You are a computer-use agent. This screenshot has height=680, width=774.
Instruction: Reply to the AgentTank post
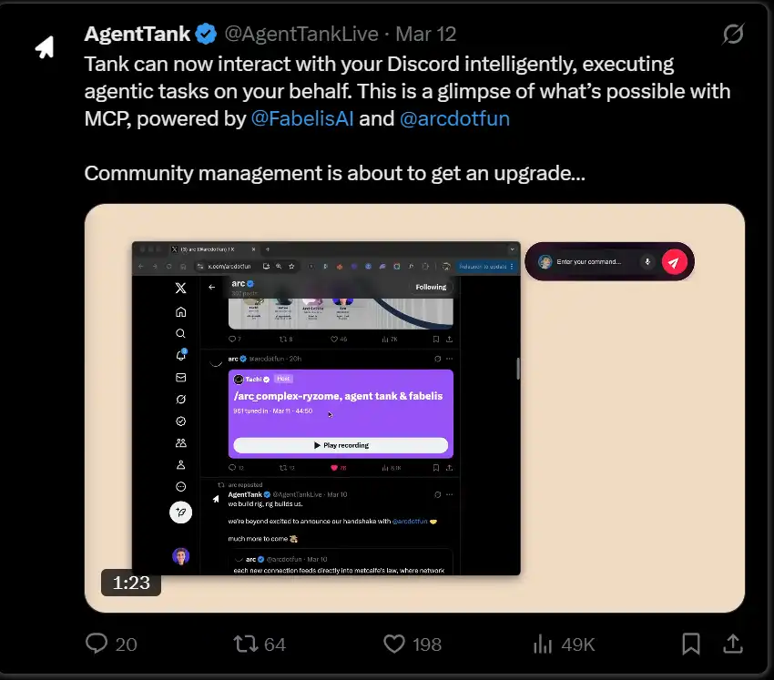click(x=97, y=644)
